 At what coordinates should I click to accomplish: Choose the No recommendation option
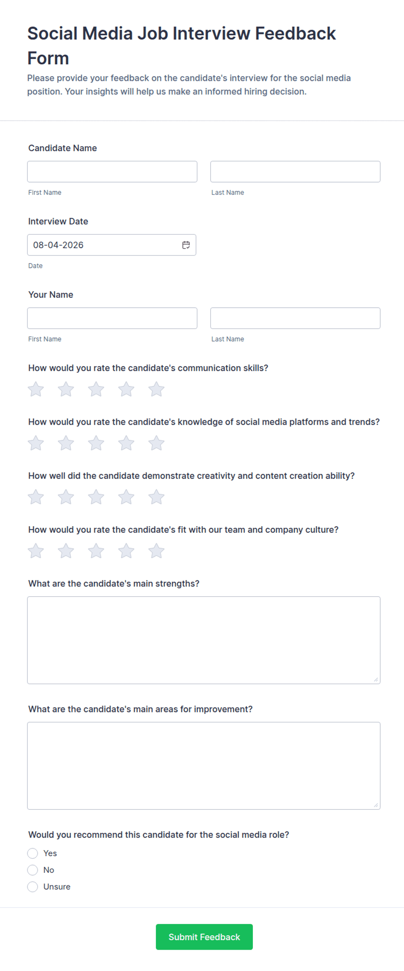33,870
